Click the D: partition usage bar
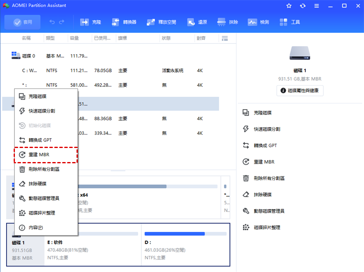The width and height of the screenshot is (364, 272). [185, 234]
